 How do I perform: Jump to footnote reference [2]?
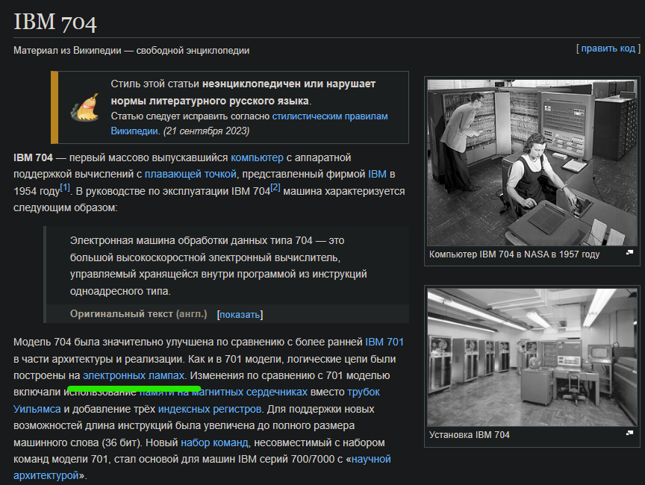275,187
